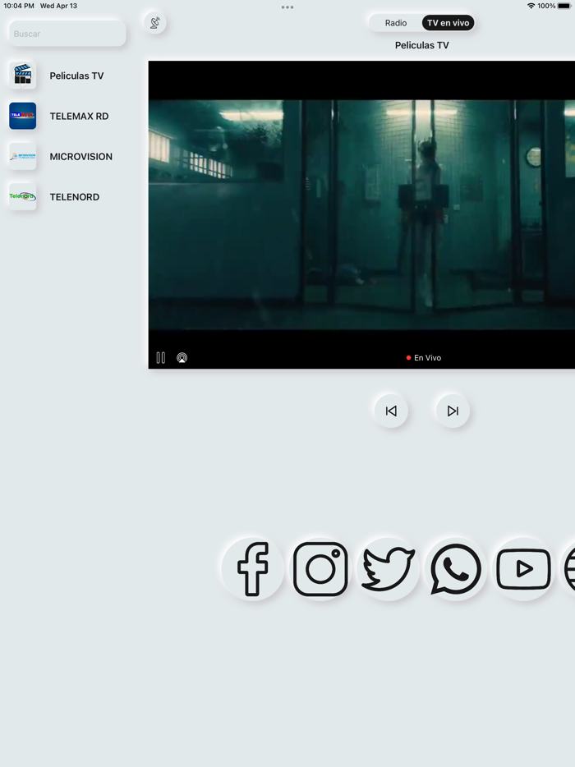
Task: Select MICROVISION channel
Action: pyautogui.click(x=67, y=157)
